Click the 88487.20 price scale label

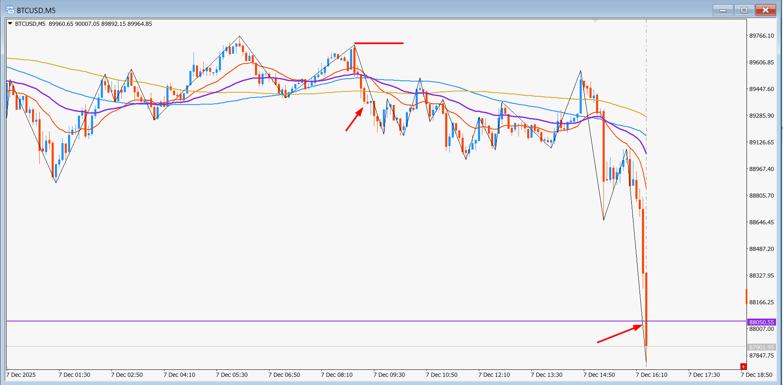(x=762, y=249)
